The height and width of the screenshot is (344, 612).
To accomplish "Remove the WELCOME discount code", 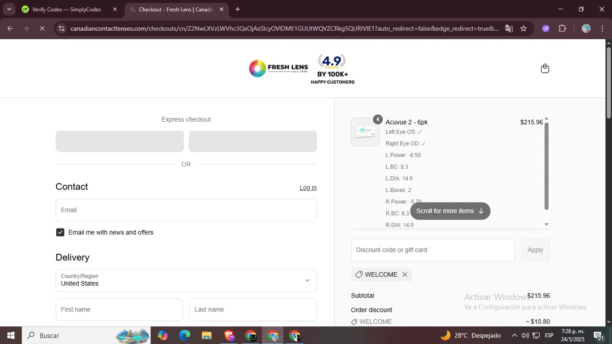I will [x=405, y=275].
